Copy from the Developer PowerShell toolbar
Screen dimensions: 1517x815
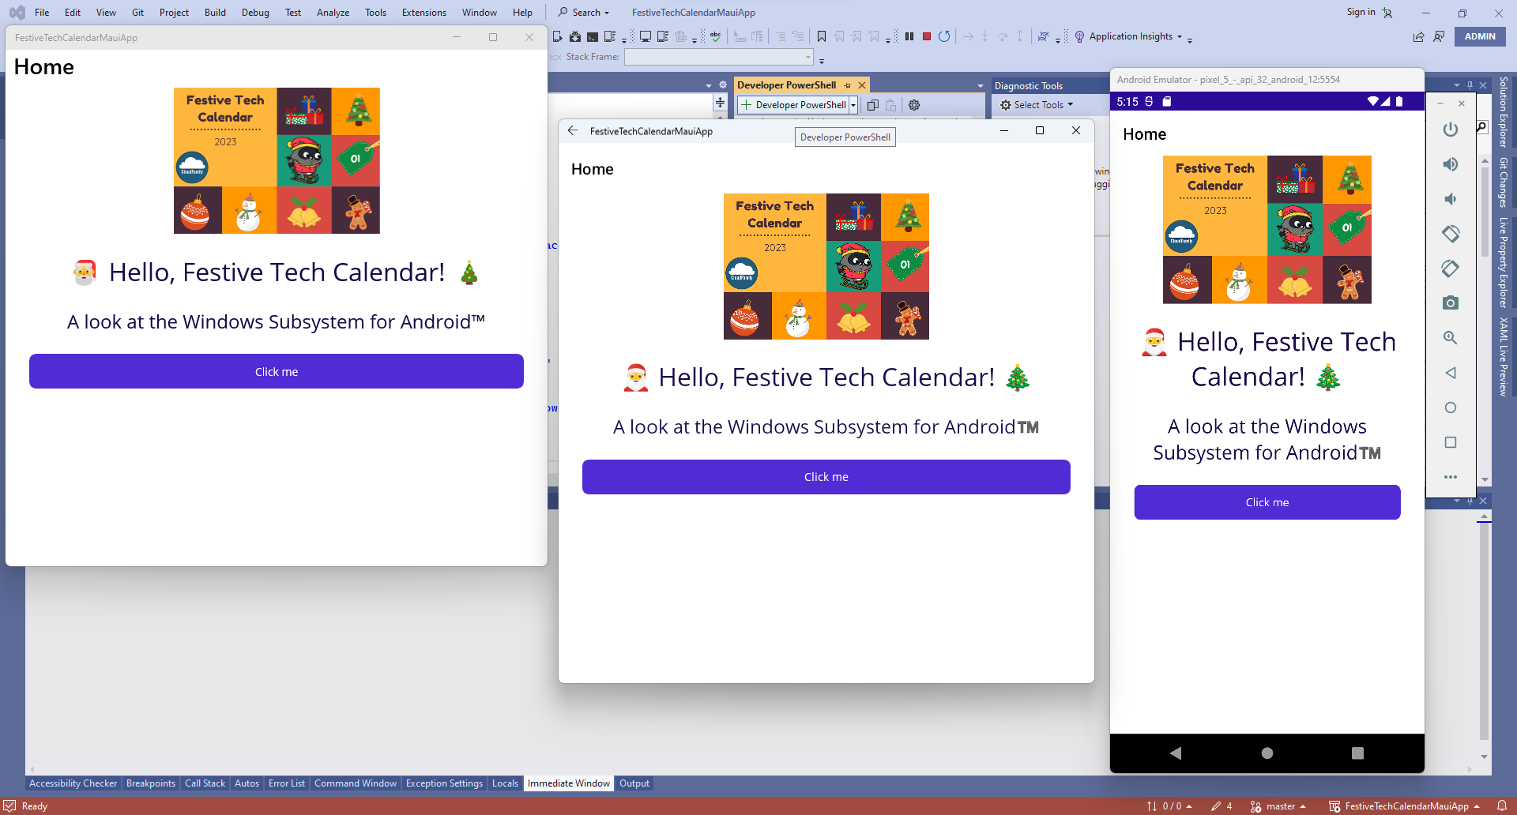[873, 105]
